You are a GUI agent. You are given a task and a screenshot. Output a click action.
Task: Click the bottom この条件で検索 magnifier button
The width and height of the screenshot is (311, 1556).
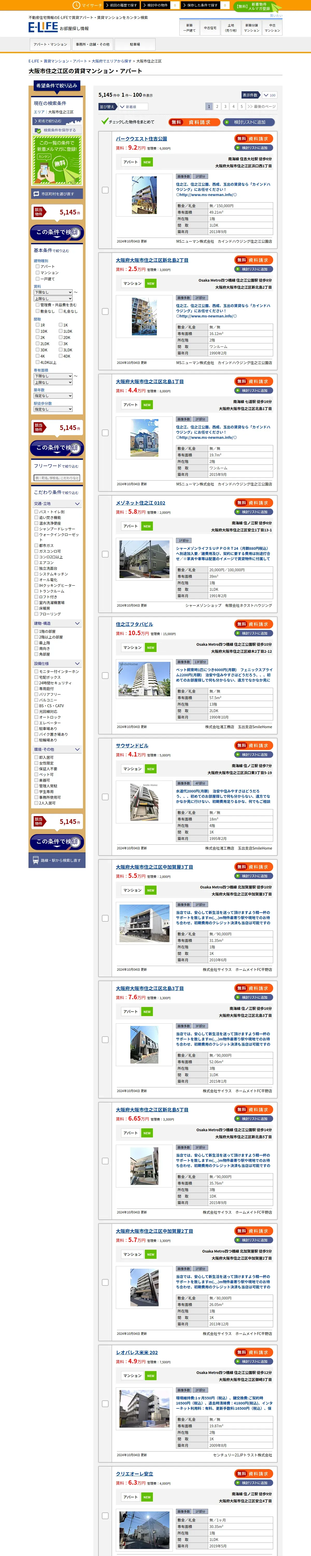[57, 842]
